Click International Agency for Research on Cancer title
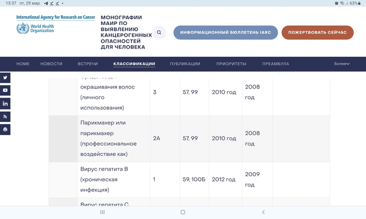This screenshot has height=219, width=366. [55, 17]
